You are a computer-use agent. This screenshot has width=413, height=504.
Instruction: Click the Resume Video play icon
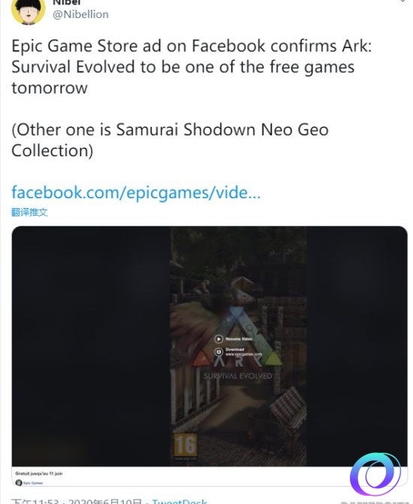click(x=219, y=339)
